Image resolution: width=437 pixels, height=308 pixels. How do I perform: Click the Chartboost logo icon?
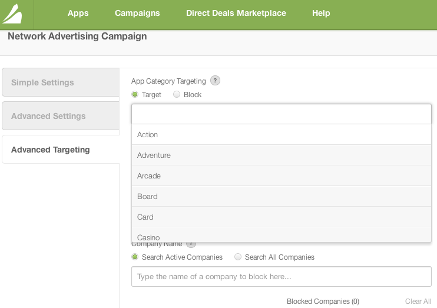pos(12,14)
